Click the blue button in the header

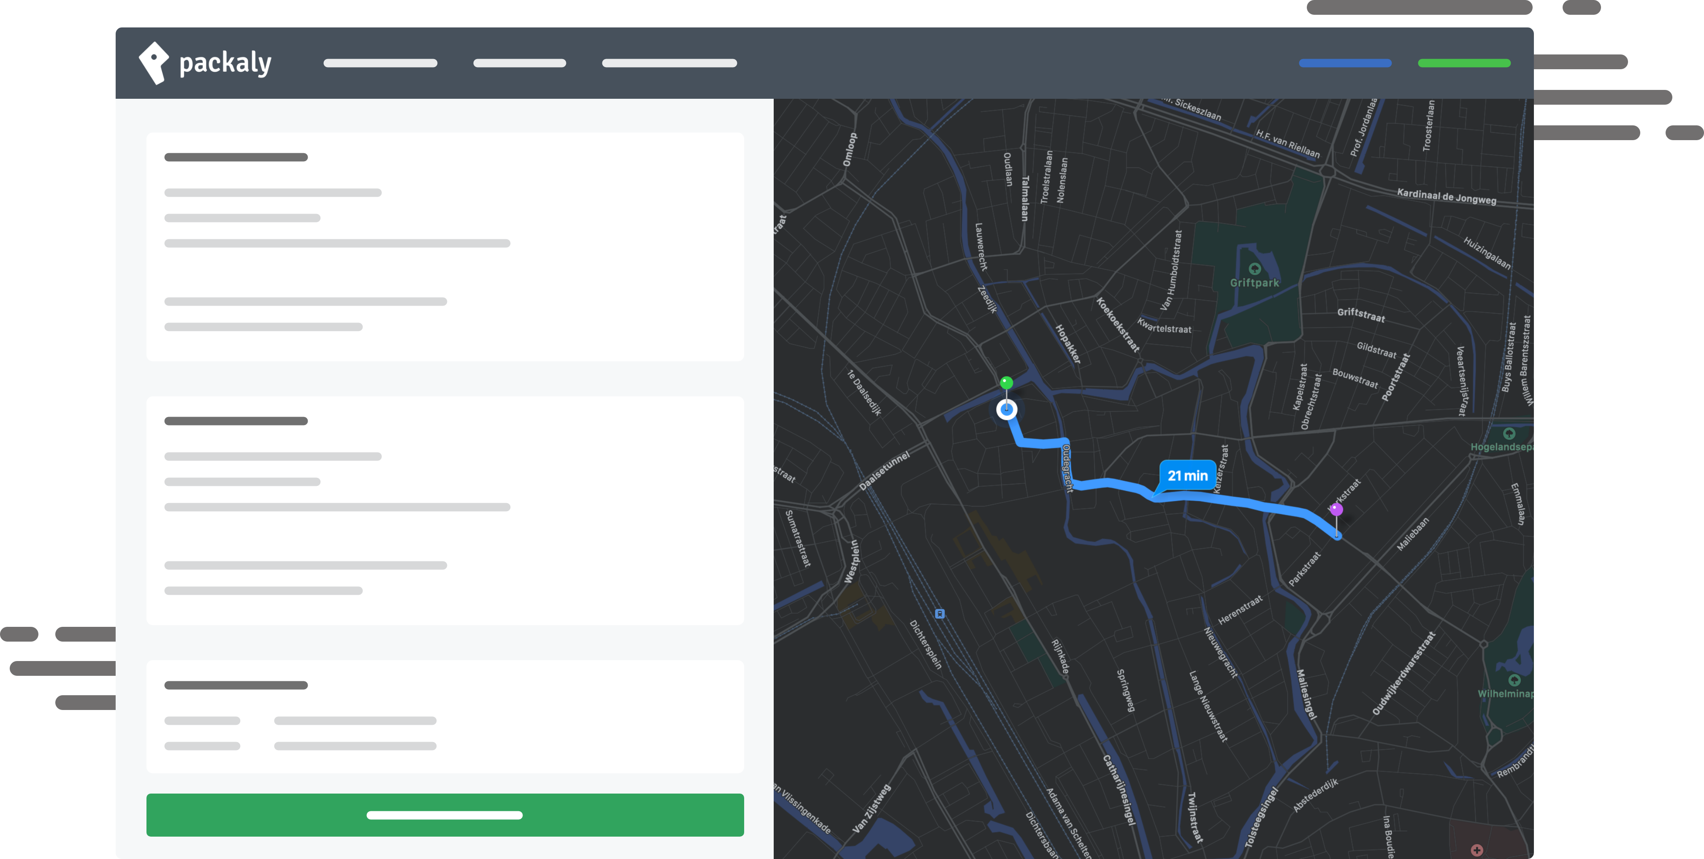click(1345, 63)
